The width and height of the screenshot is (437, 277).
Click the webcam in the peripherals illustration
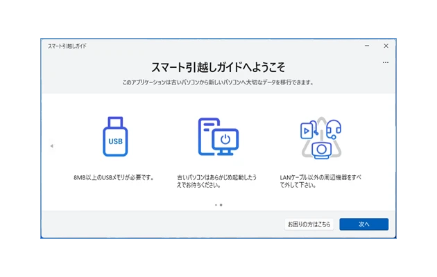320,149
